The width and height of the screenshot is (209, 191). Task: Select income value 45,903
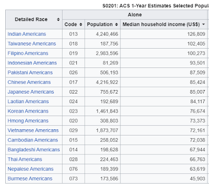(x=198, y=178)
